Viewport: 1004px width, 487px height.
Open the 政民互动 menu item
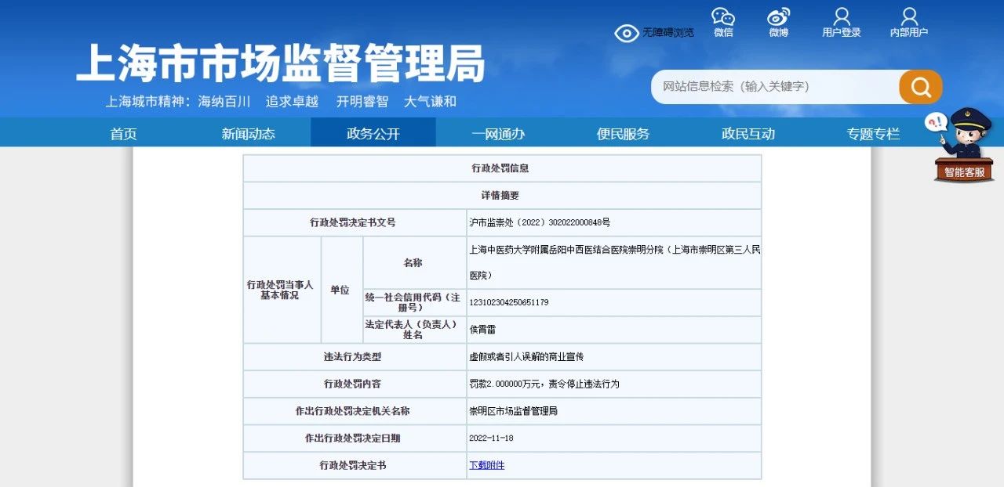[x=748, y=134]
